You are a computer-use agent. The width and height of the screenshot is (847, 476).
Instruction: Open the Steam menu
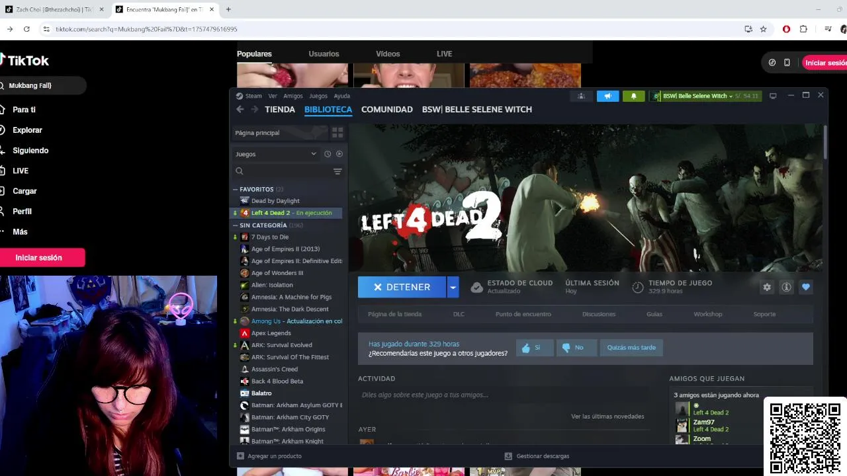(x=253, y=96)
